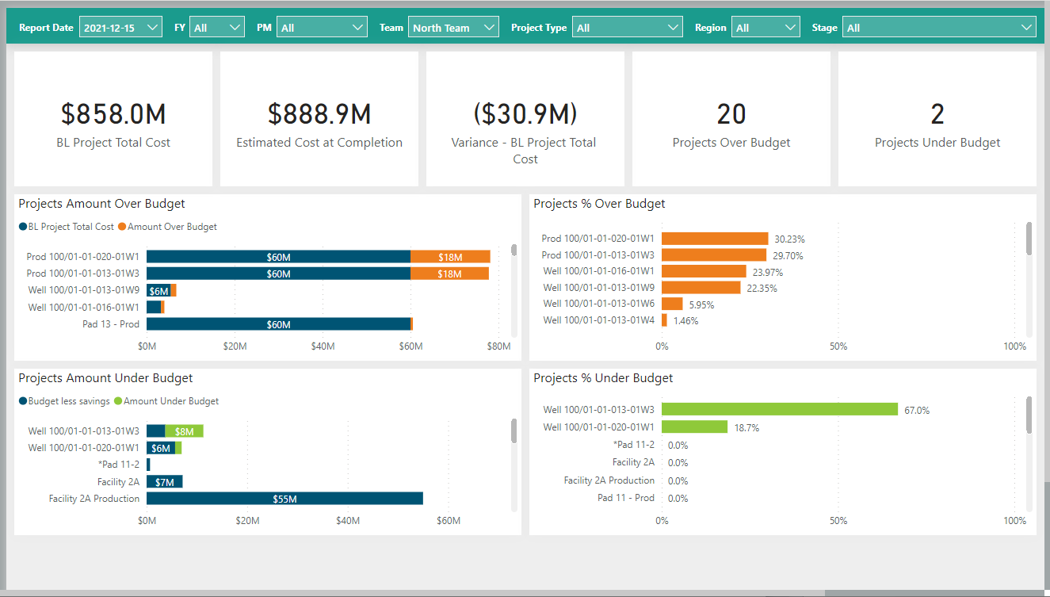Click the BL Project Total Cost legend marker
Image resolution: width=1050 pixels, height=597 pixels.
[24, 227]
